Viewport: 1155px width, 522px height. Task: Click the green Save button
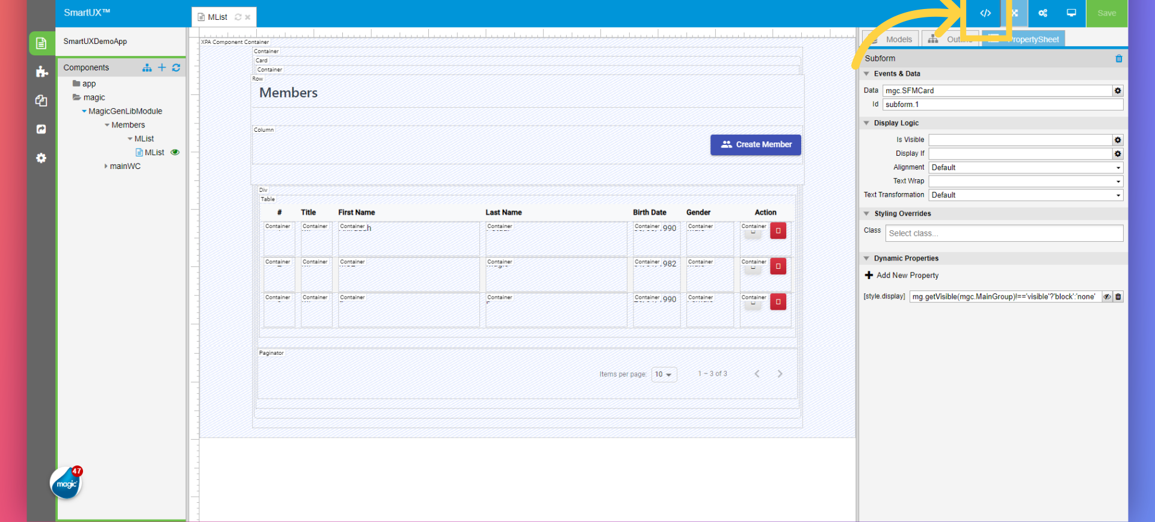[1106, 13]
